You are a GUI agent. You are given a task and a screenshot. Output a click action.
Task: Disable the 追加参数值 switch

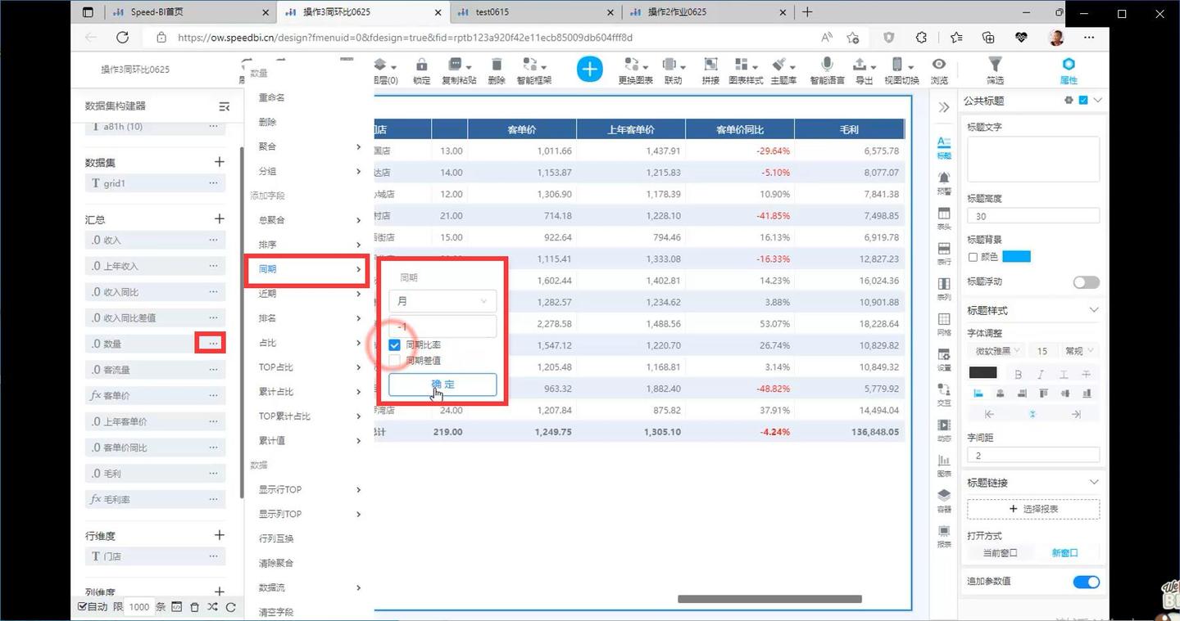click(x=1086, y=582)
